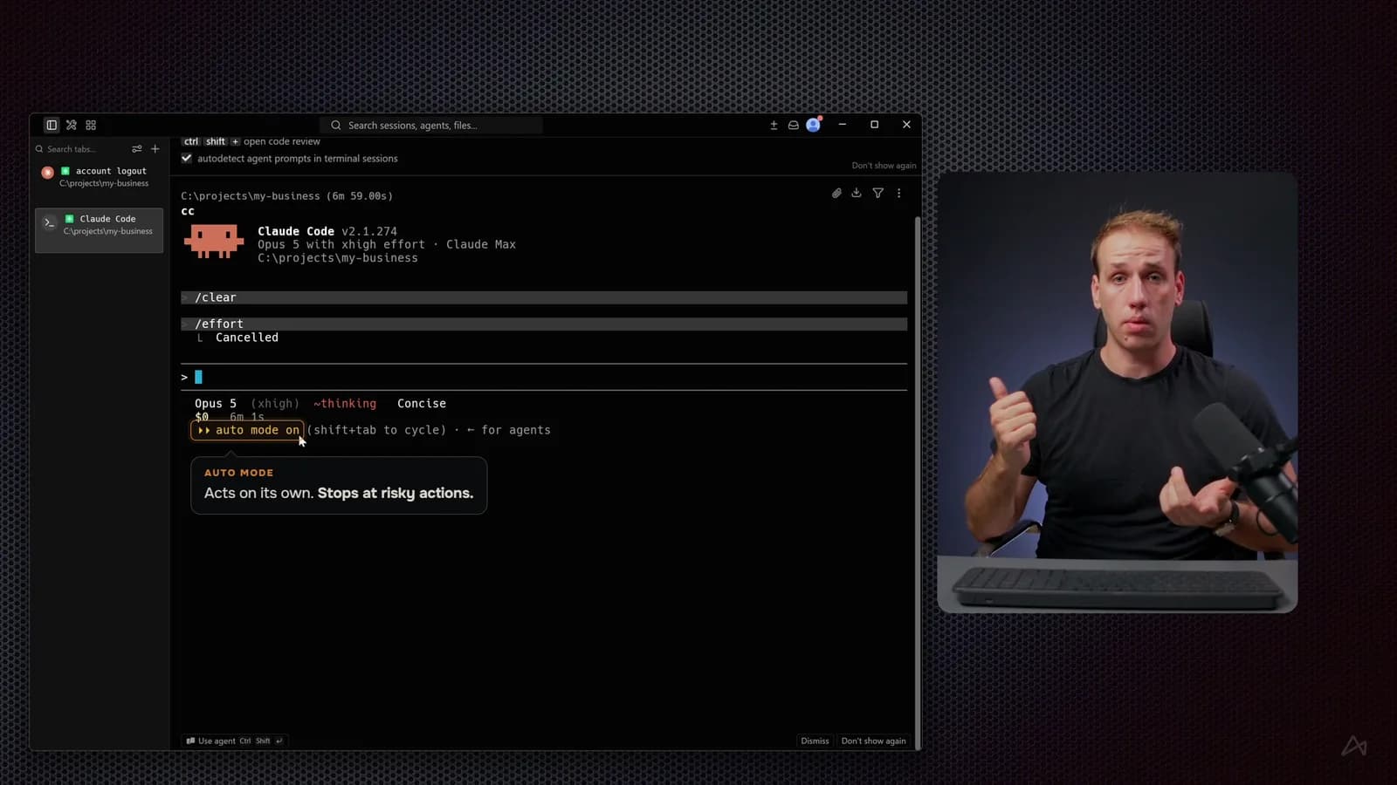1397x785 pixels.
Task: Click Dismiss in the bottom bar
Action: [x=815, y=741]
